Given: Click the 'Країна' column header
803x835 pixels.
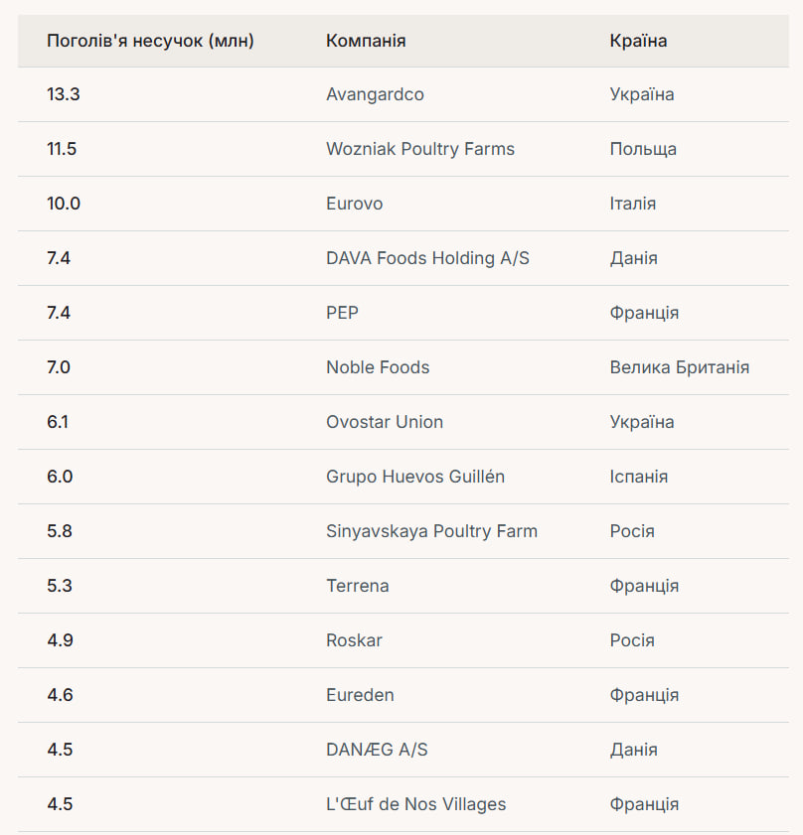Looking at the screenshot, I should tap(638, 41).
